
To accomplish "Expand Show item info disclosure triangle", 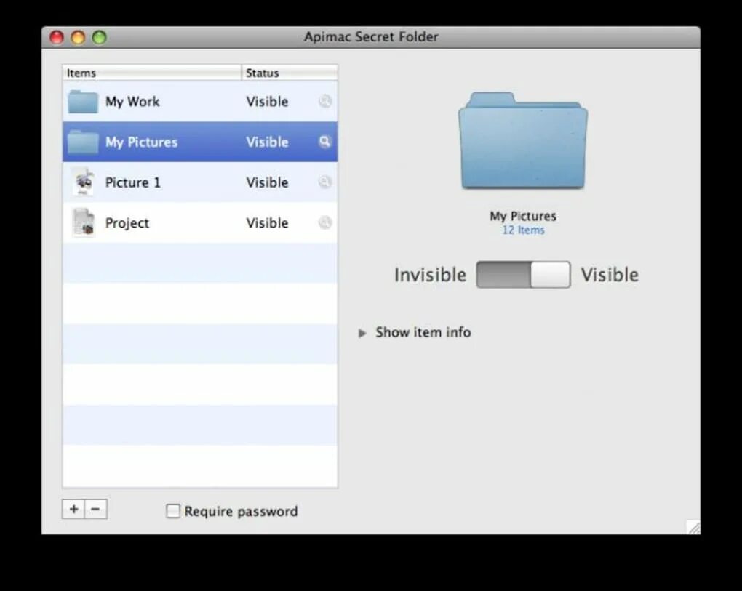I will pos(362,333).
